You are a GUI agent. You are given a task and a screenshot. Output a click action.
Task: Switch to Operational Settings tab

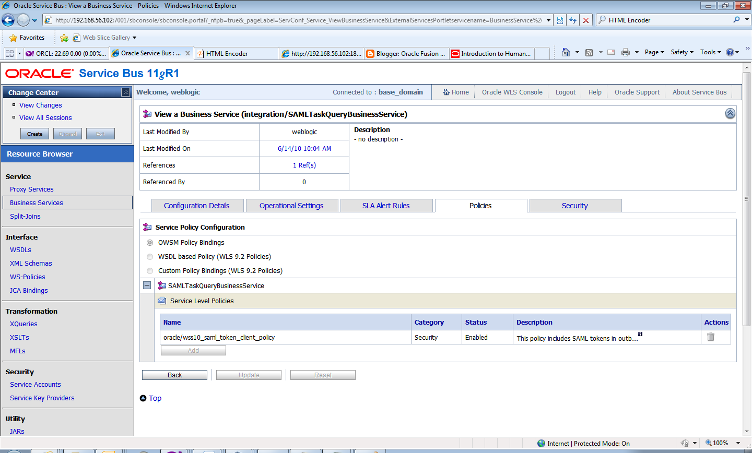[291, 206]
